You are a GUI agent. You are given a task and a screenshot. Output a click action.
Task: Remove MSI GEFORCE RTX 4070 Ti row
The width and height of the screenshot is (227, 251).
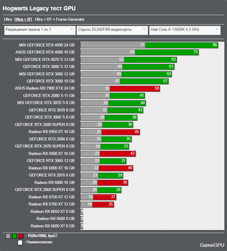coord(77,60)
